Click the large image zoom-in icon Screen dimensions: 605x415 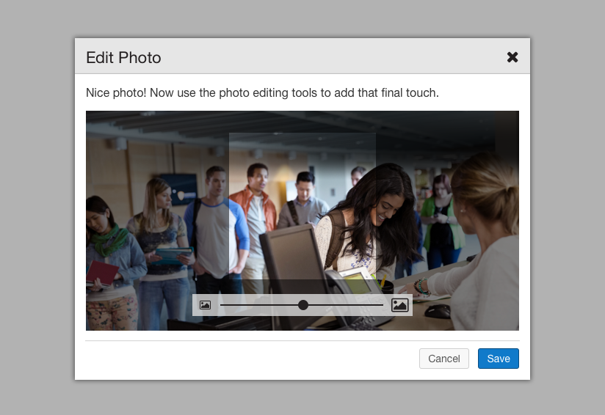pos(399,305)
